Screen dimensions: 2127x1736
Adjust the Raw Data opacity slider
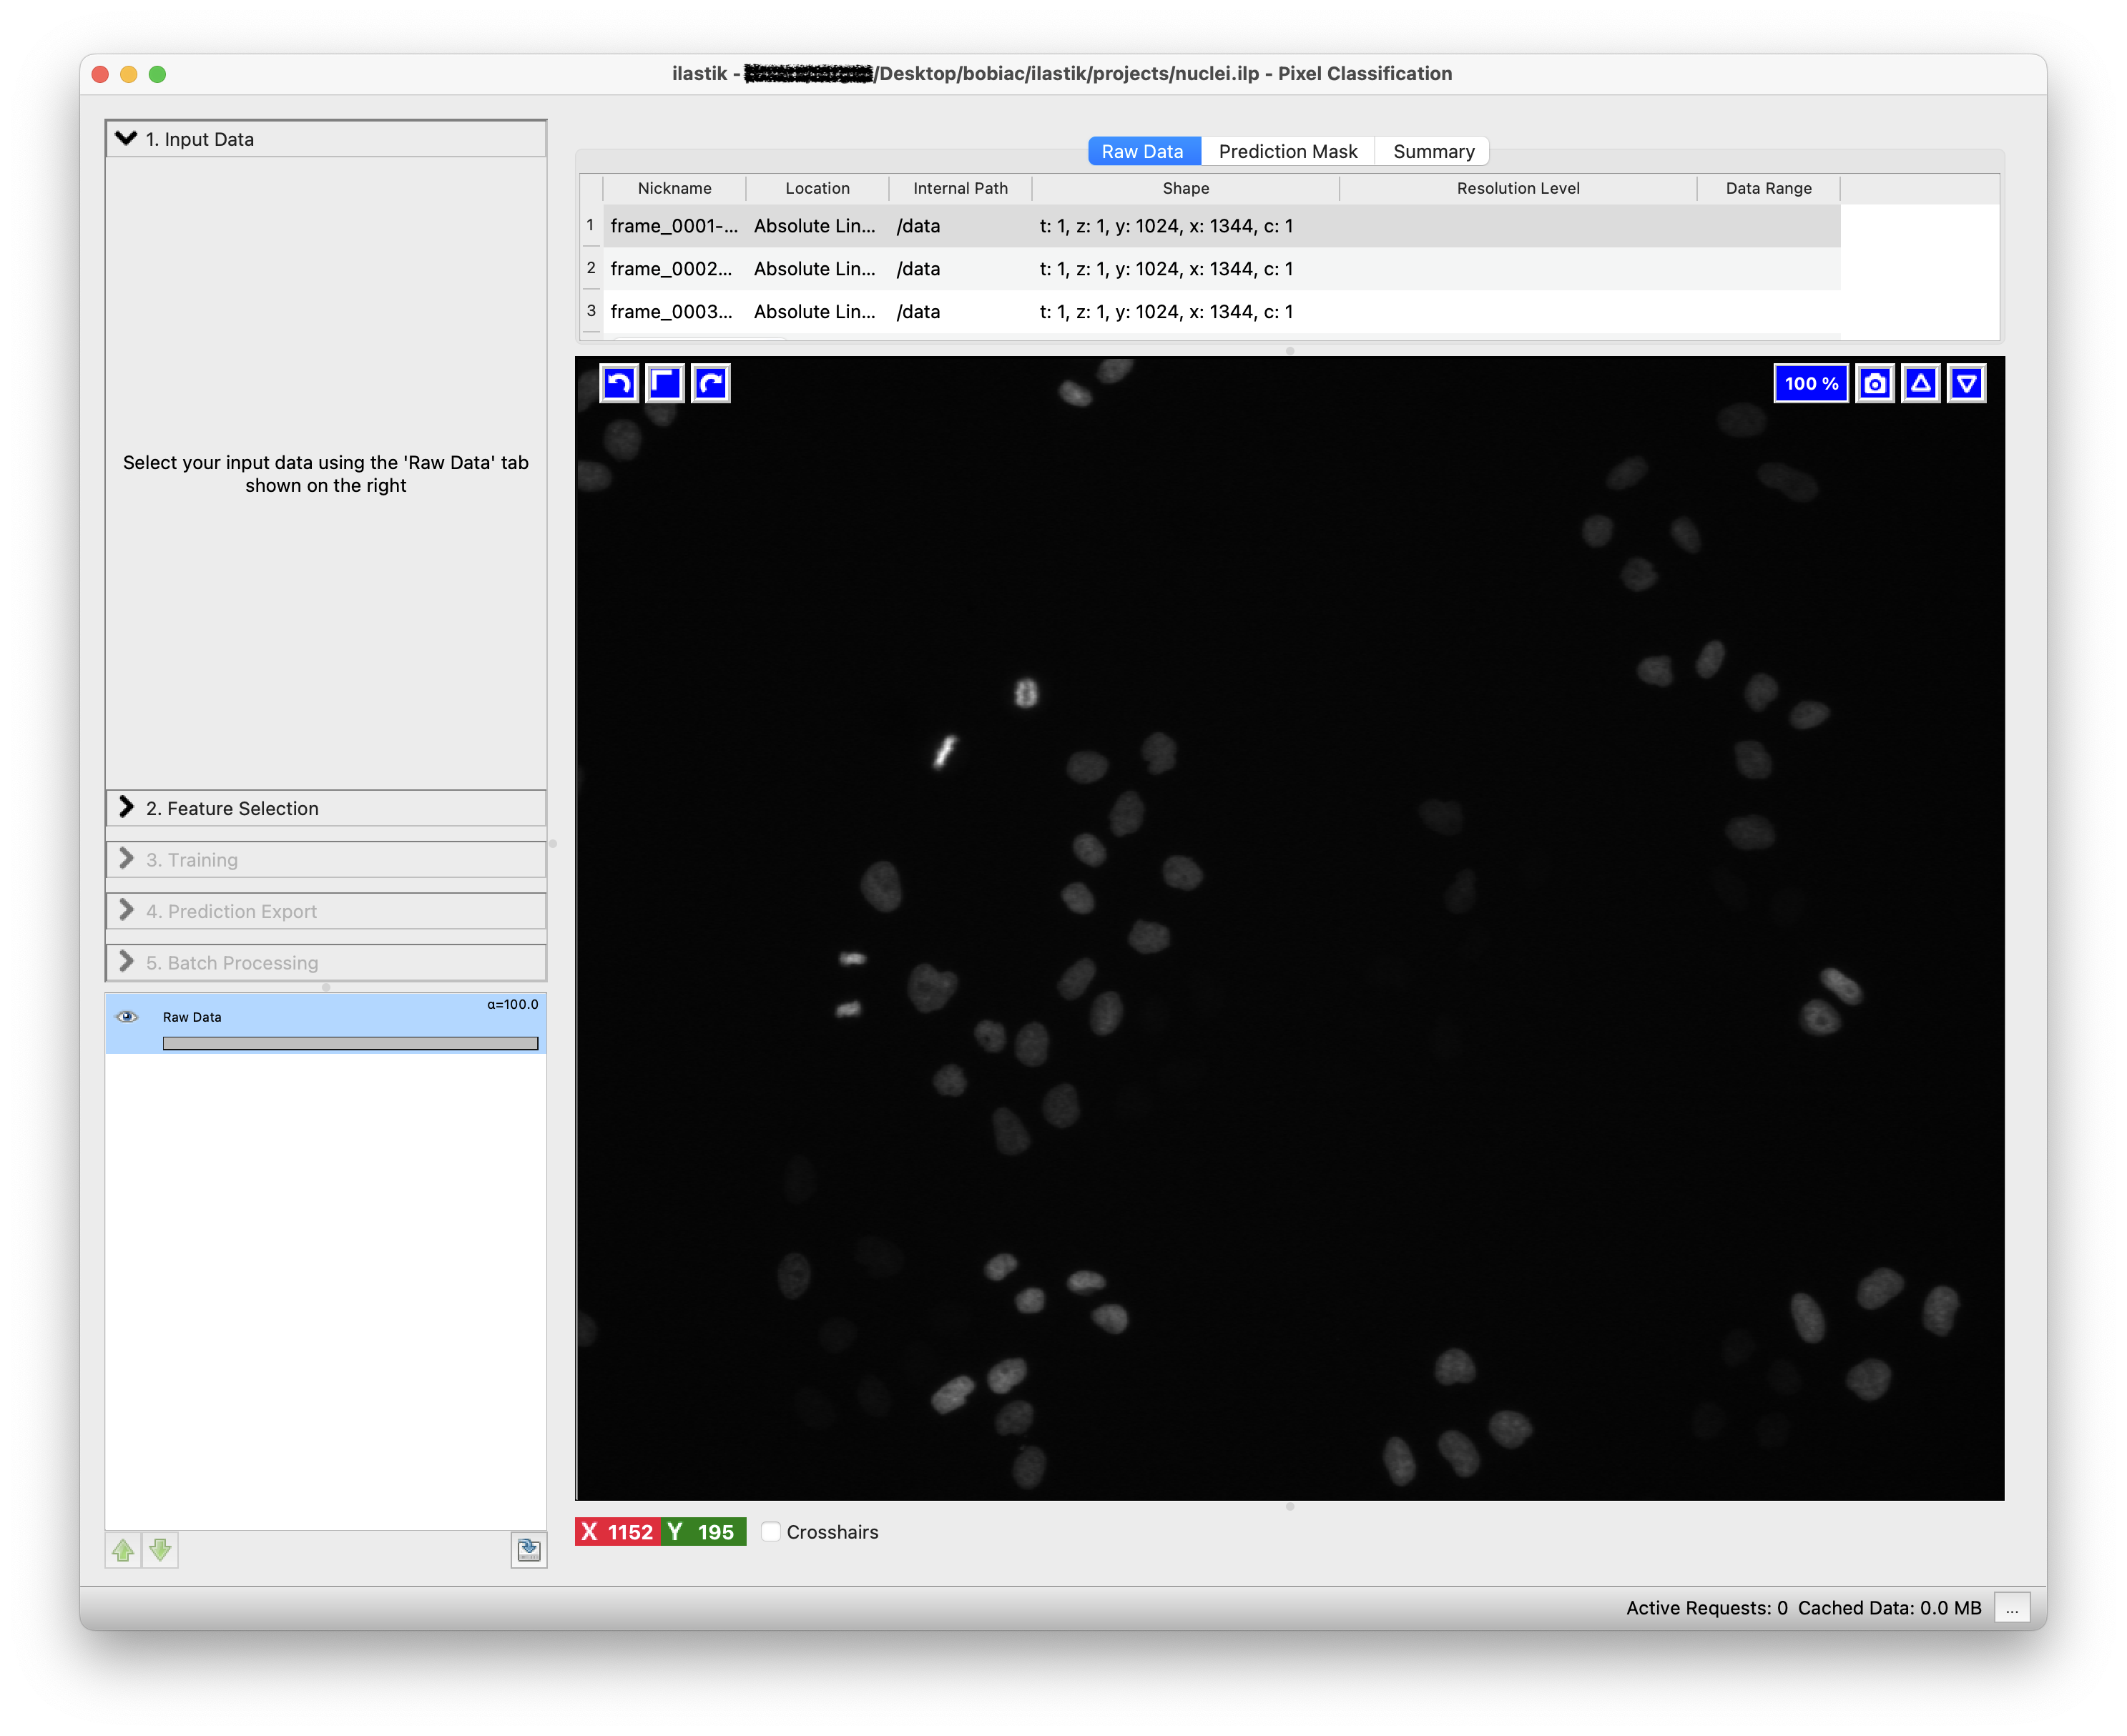[350, 1043]
